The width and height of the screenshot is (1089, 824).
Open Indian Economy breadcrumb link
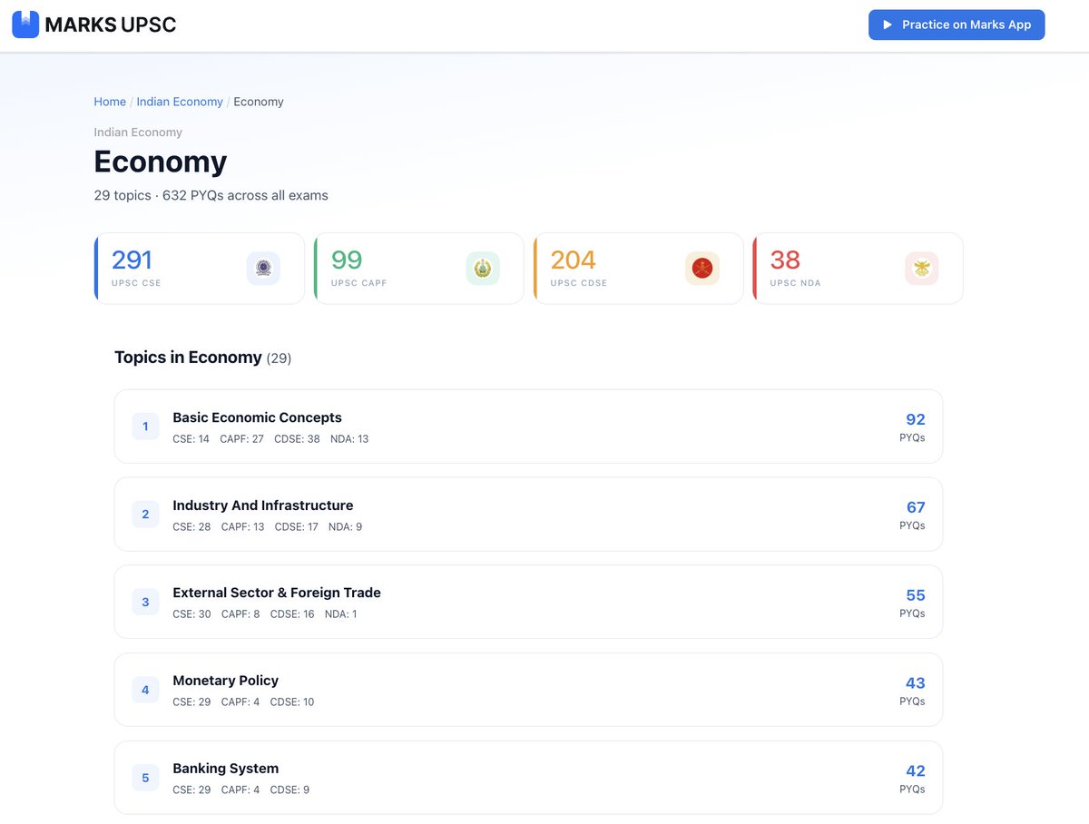click(180, 102)
